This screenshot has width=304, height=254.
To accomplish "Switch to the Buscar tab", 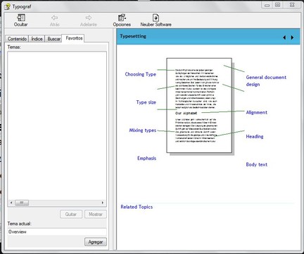I will tap(53, 39).
